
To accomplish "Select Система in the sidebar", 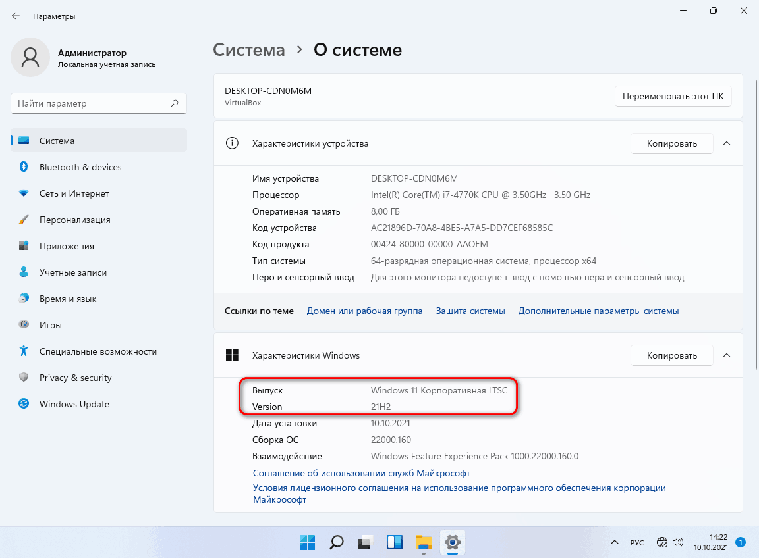I will [x=57, y=141].
